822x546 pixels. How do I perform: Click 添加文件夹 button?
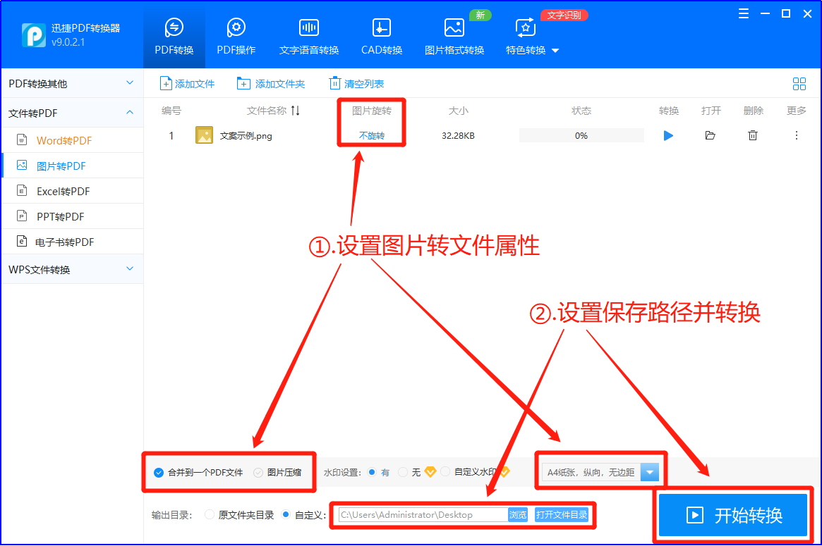click(271, 83)
